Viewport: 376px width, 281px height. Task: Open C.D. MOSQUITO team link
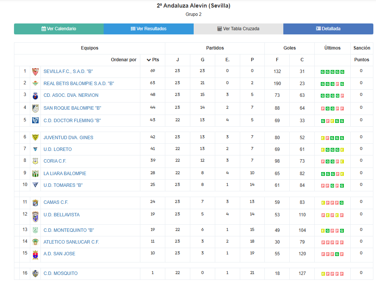(x=61, y=273)
